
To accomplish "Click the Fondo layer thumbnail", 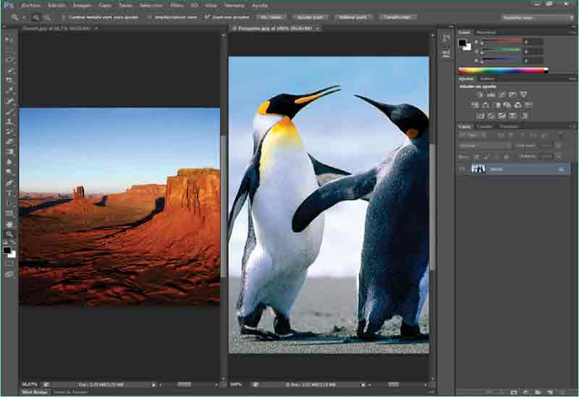I will pyautogui.click(x=478, y=168).
